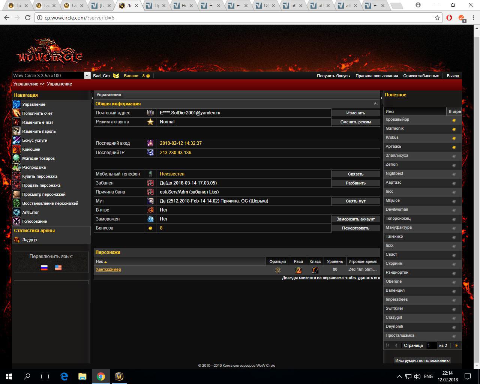Open Список забаненых in the top menu
Screen dimensions: 480x384
point(421,76)
